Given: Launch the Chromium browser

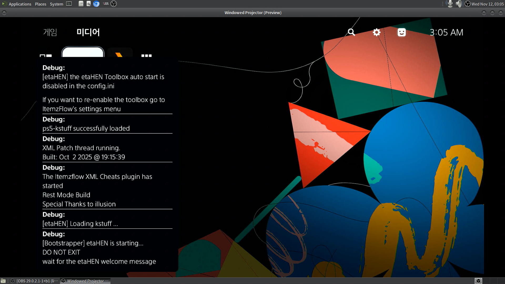Looking at the screenshot, I should 96,4.
